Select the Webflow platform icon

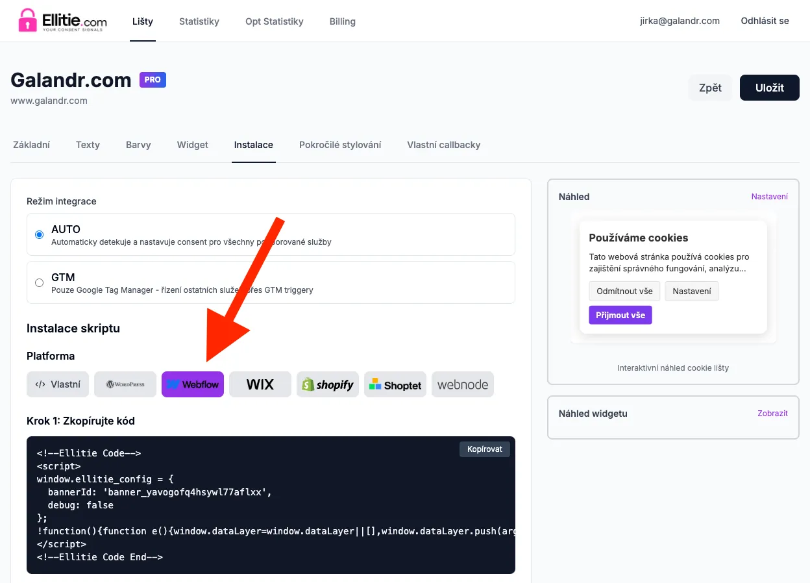[x=193, y=384]
